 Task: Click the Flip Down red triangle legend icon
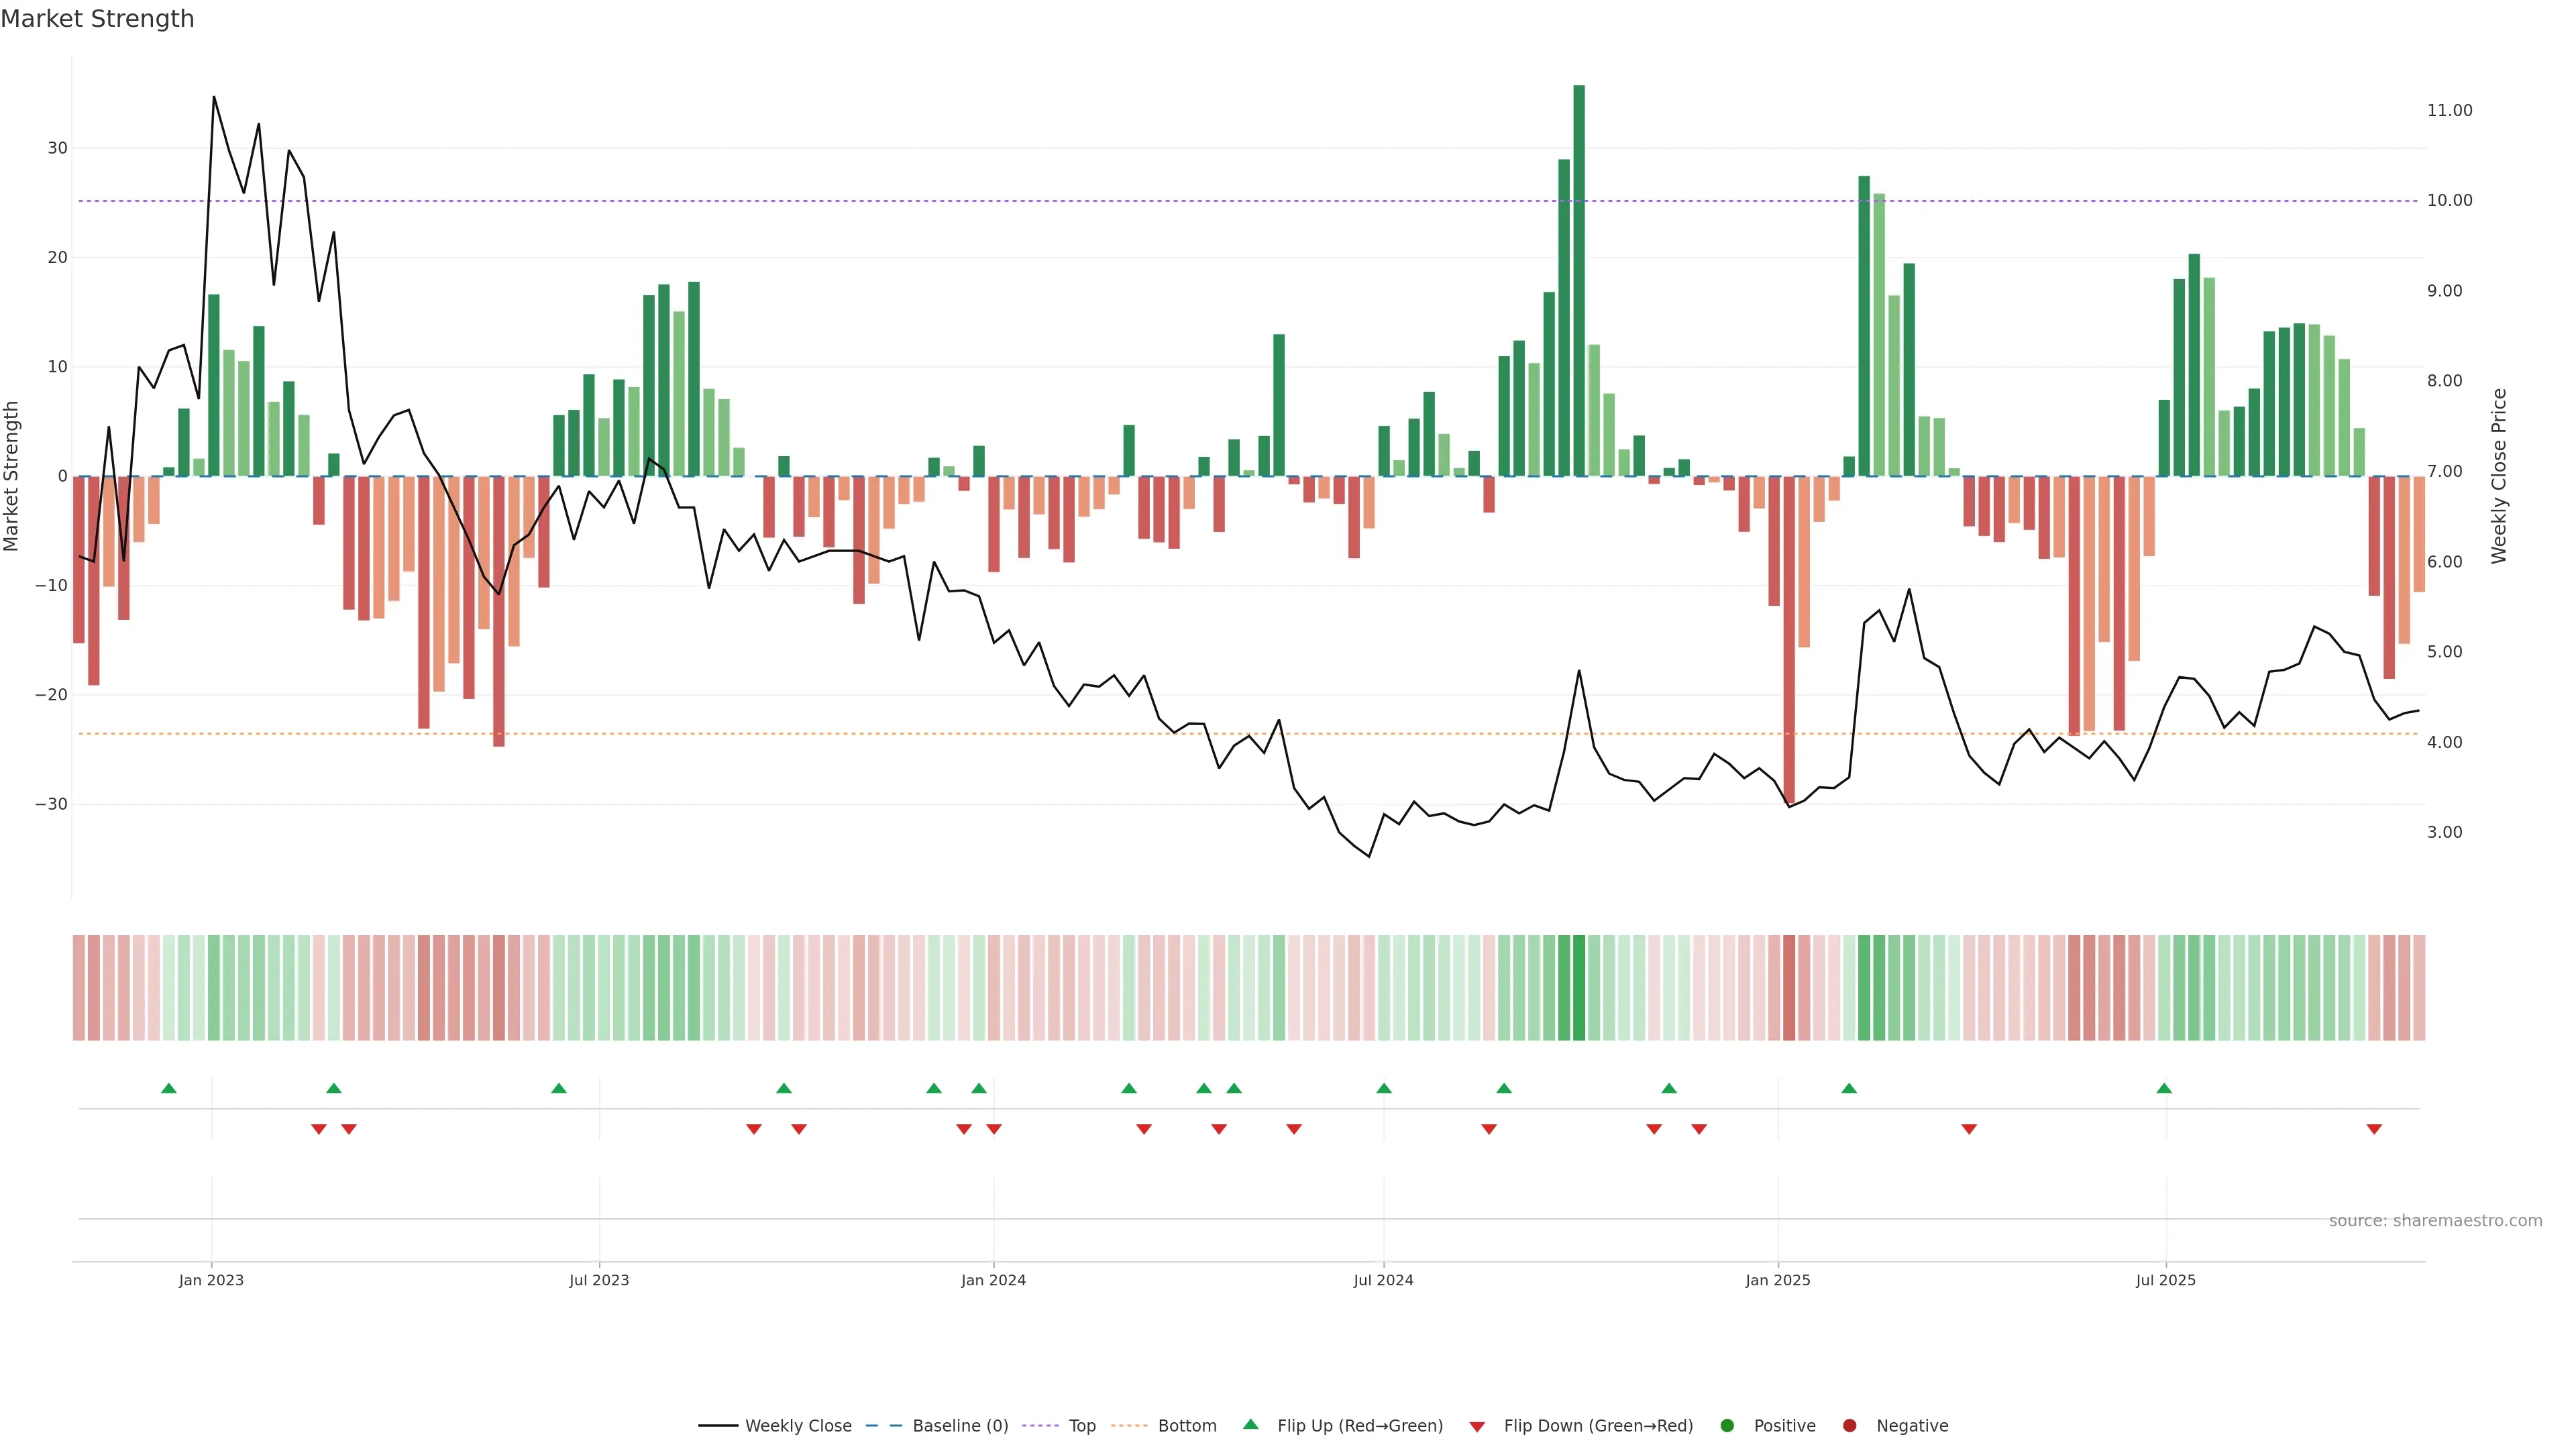1477,1427
